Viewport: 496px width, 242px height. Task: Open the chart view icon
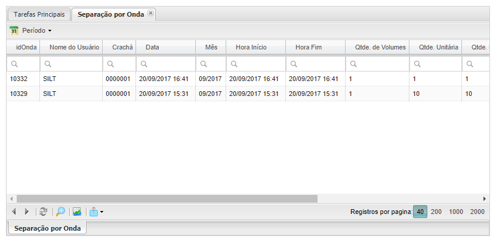(77, 212)
